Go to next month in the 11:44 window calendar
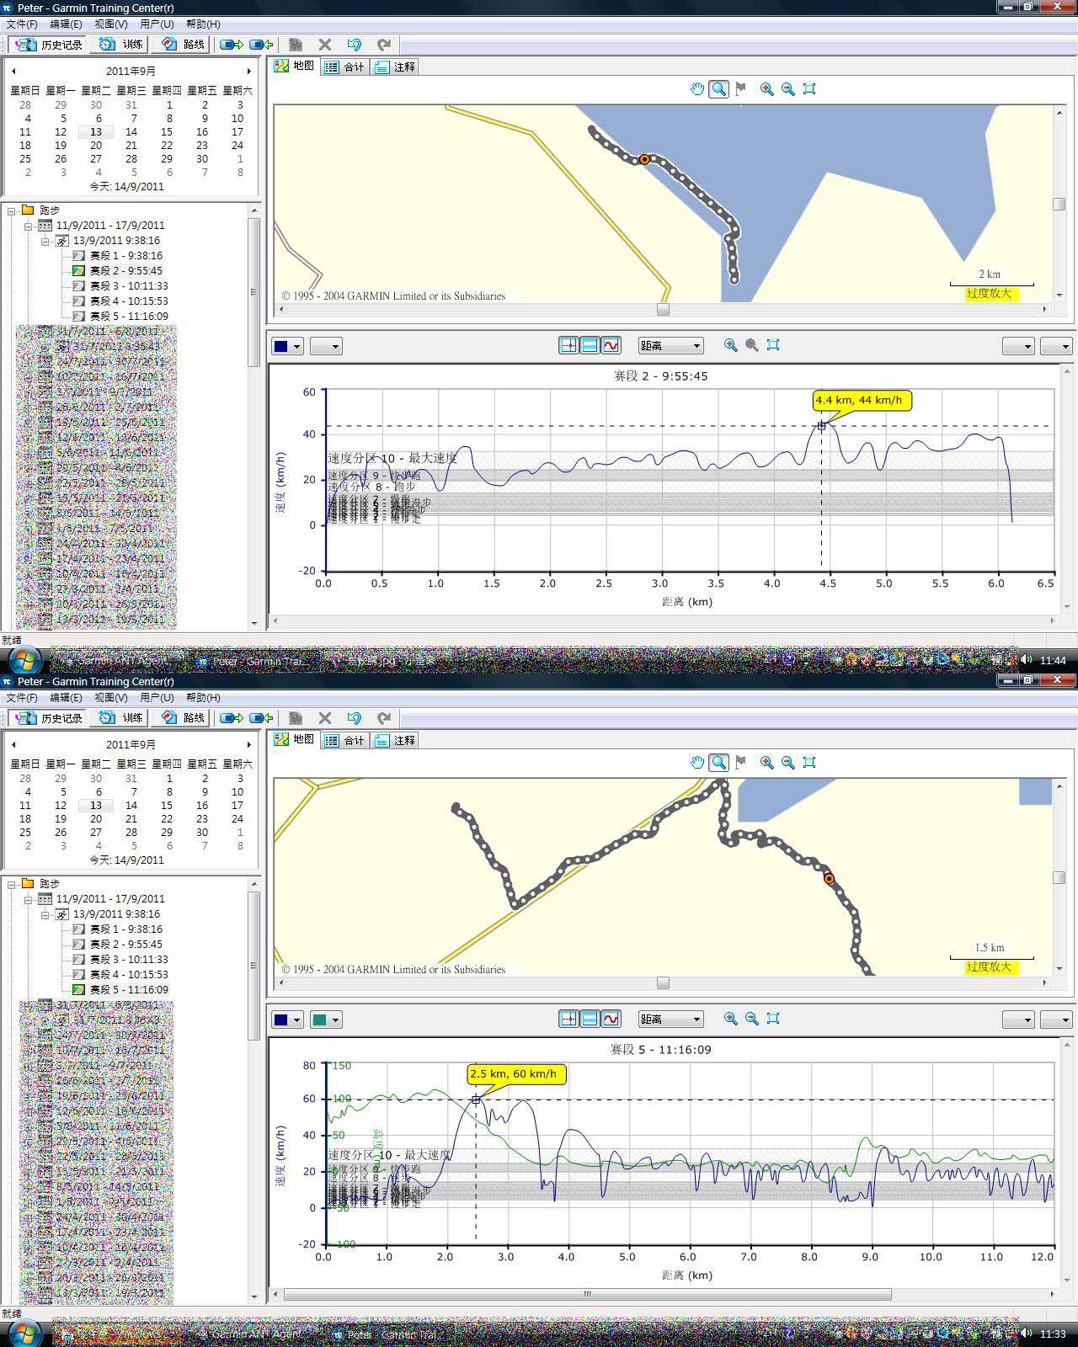Screen dimensions: 1078x1347 pos(248,72)
